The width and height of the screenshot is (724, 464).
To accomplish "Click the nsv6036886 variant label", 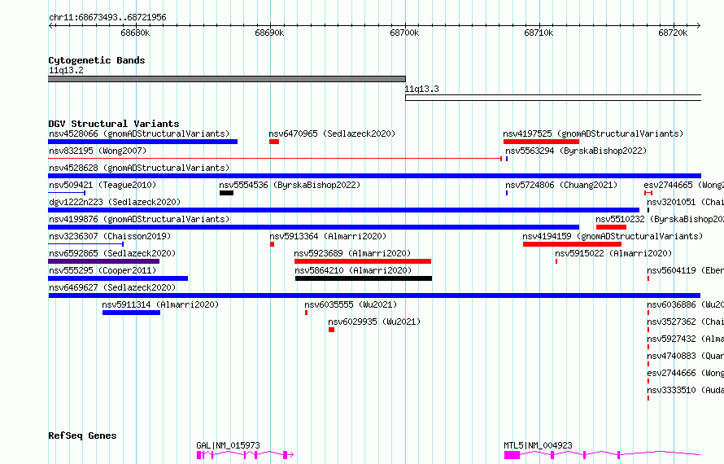I will [685, 305].
